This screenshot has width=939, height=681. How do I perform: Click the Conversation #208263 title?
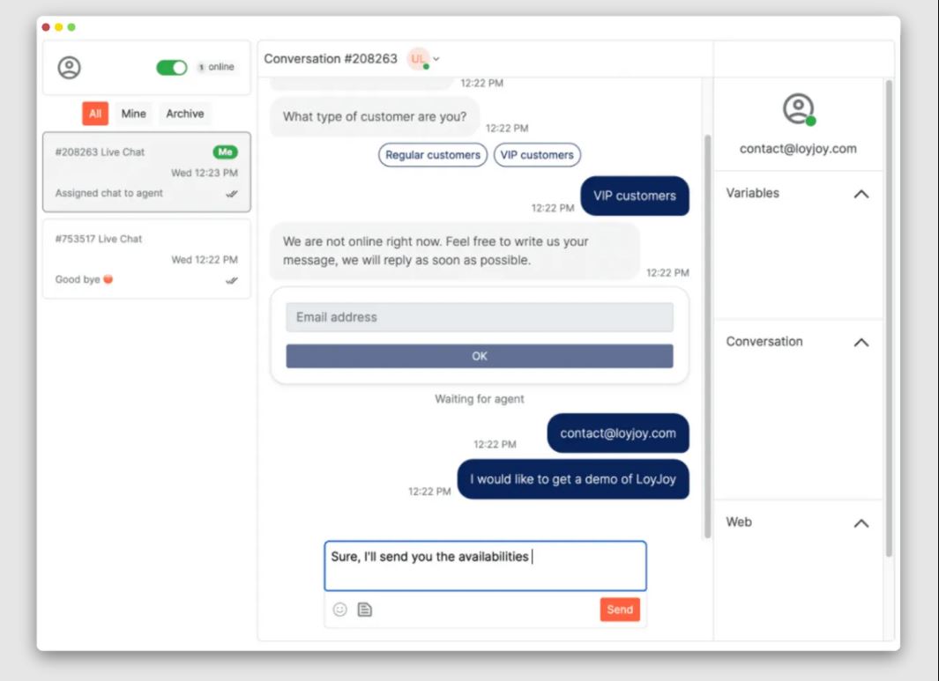(331, 59)
